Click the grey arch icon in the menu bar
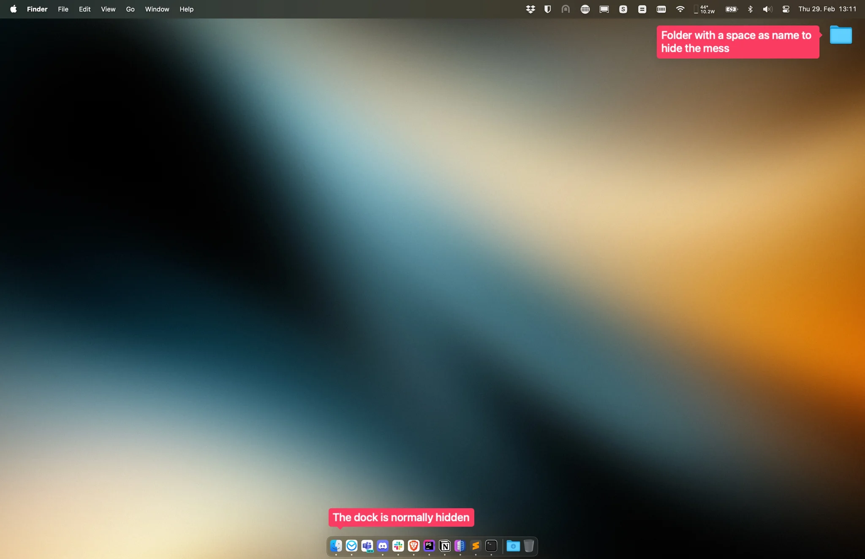Image resolution: width=865 pixels, height=559 pixels. click(x=566, y=9)
